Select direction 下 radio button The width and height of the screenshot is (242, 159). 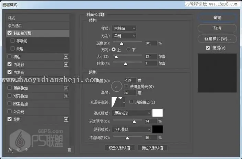coord(128,49)
